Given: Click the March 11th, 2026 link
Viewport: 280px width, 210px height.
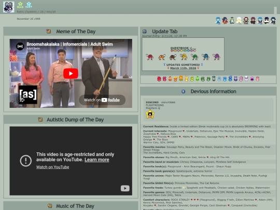Looking at the screenshot, I should coord(183,68).
